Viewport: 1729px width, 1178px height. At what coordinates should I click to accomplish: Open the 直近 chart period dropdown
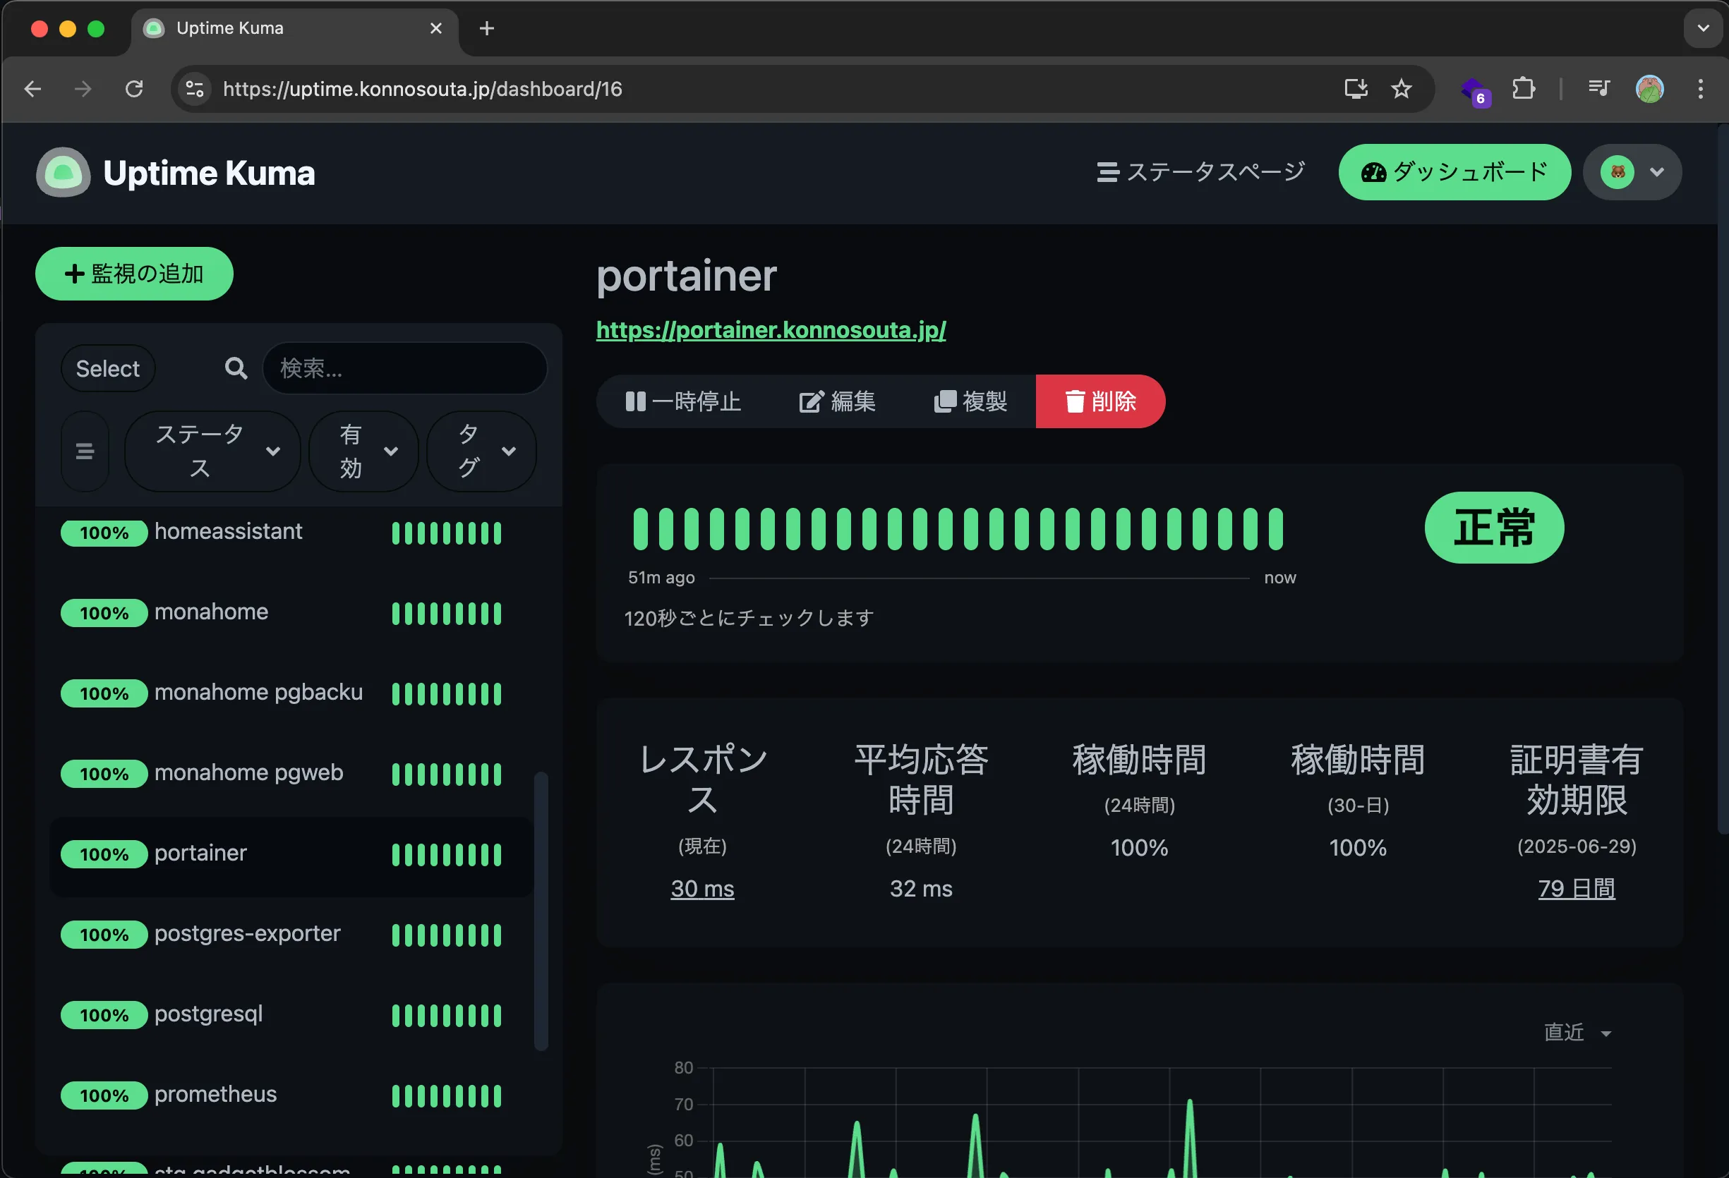1577,1032
